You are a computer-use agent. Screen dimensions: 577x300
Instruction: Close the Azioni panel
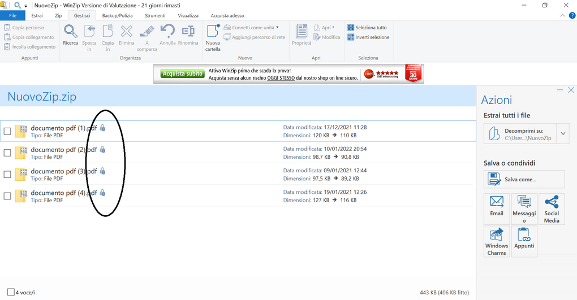571,90
